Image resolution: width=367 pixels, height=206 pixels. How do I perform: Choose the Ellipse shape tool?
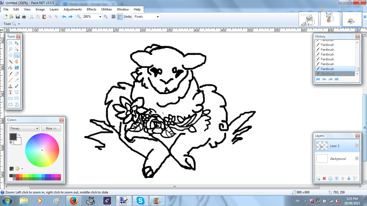coord(10,105)
